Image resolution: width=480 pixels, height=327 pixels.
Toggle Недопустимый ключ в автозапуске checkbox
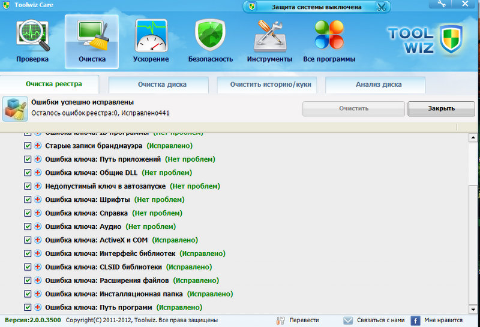[28, 186]
